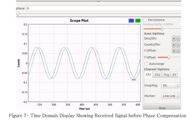194x120 pixels.
Task: Open the Marker Line Link dropdown
Action: [170, 96]
